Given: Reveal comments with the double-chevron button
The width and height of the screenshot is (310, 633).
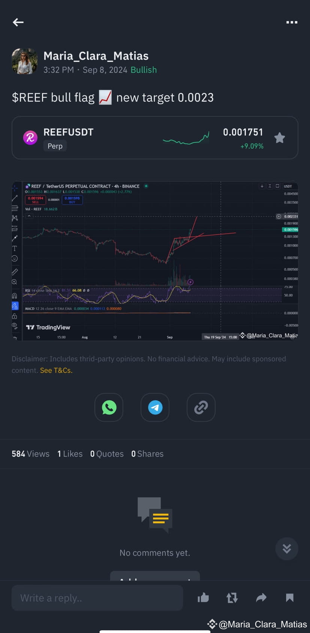Looking at the screenshot, I should (286, 549).
